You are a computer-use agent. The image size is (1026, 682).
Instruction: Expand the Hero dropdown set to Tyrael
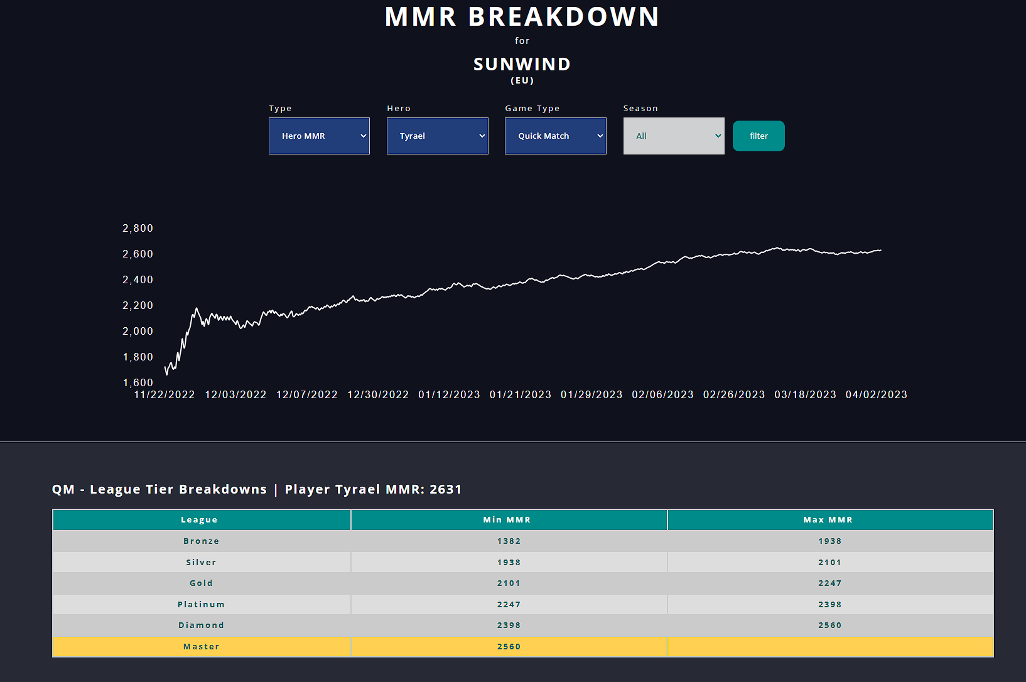pyautogui.click(x=437, y=136)
